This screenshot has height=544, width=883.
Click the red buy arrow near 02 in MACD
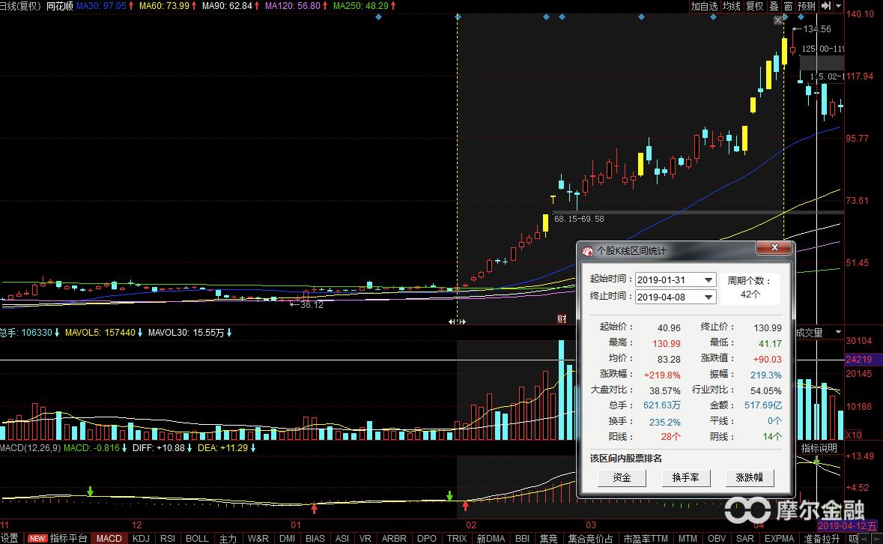click(x=466, y=506)
